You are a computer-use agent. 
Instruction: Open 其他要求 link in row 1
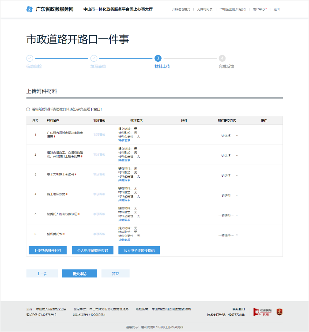[x=124, y=140]
